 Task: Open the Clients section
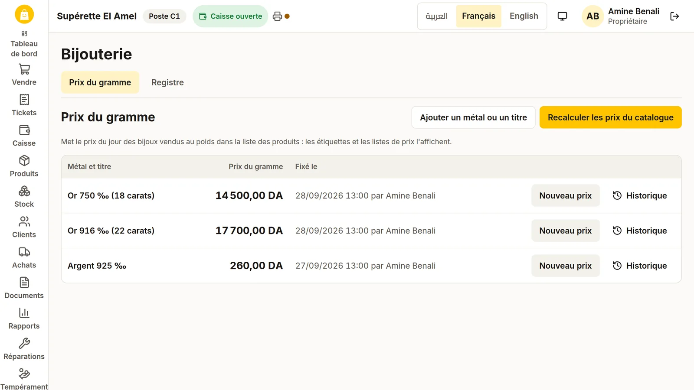(24, 227)
